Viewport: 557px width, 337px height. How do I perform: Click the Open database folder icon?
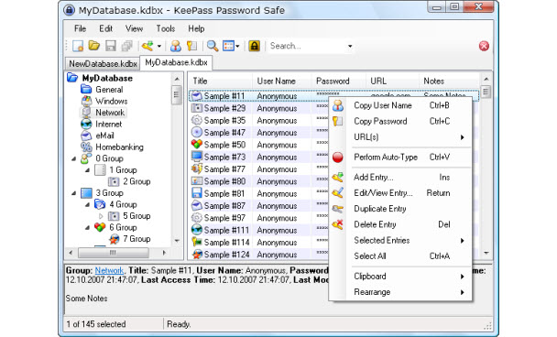point(94,46)
